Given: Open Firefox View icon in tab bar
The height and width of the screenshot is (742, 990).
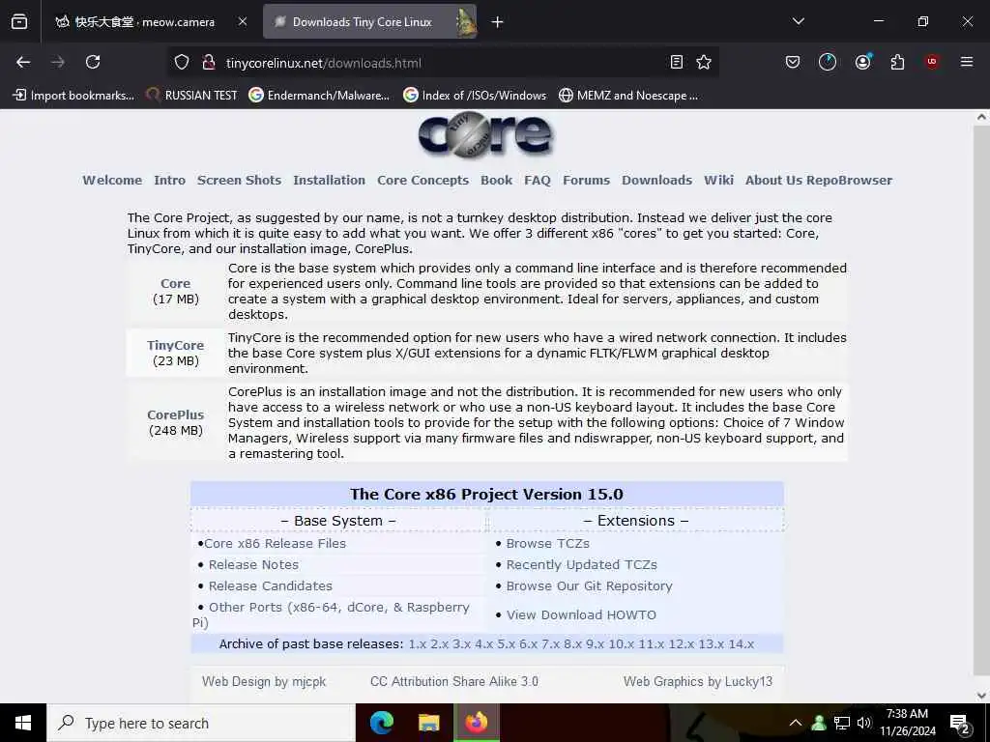Looking at the screenshot, I should click(x=19, y=22).
